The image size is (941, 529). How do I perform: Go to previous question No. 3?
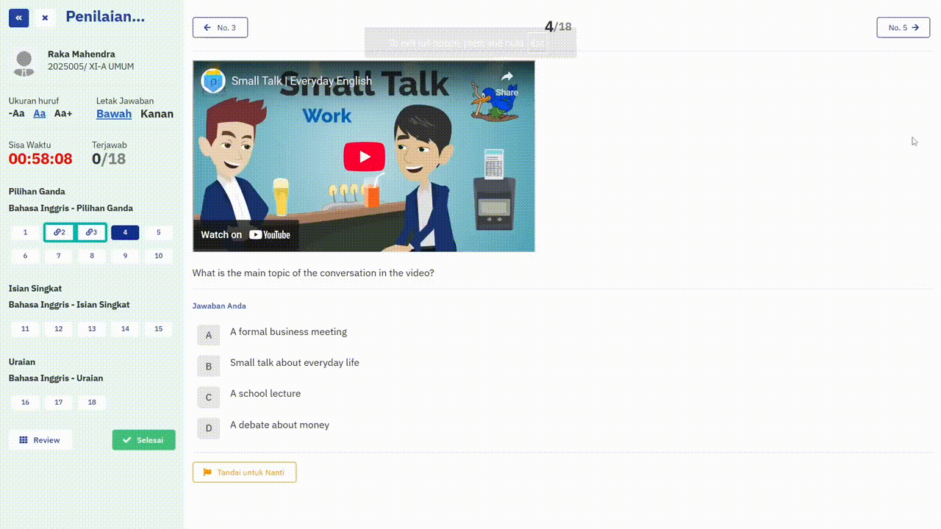point(220,28)
